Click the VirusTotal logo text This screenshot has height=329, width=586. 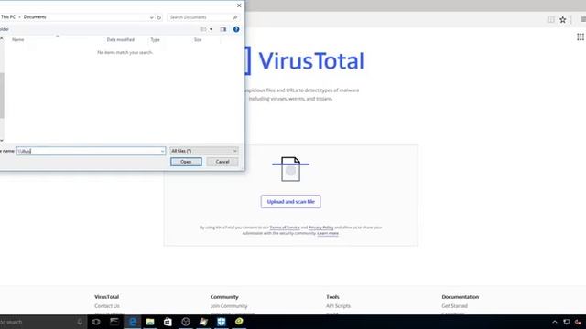pos(311,61)
